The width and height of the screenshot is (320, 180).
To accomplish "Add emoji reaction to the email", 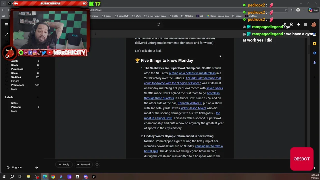I will tap(97, 164).
